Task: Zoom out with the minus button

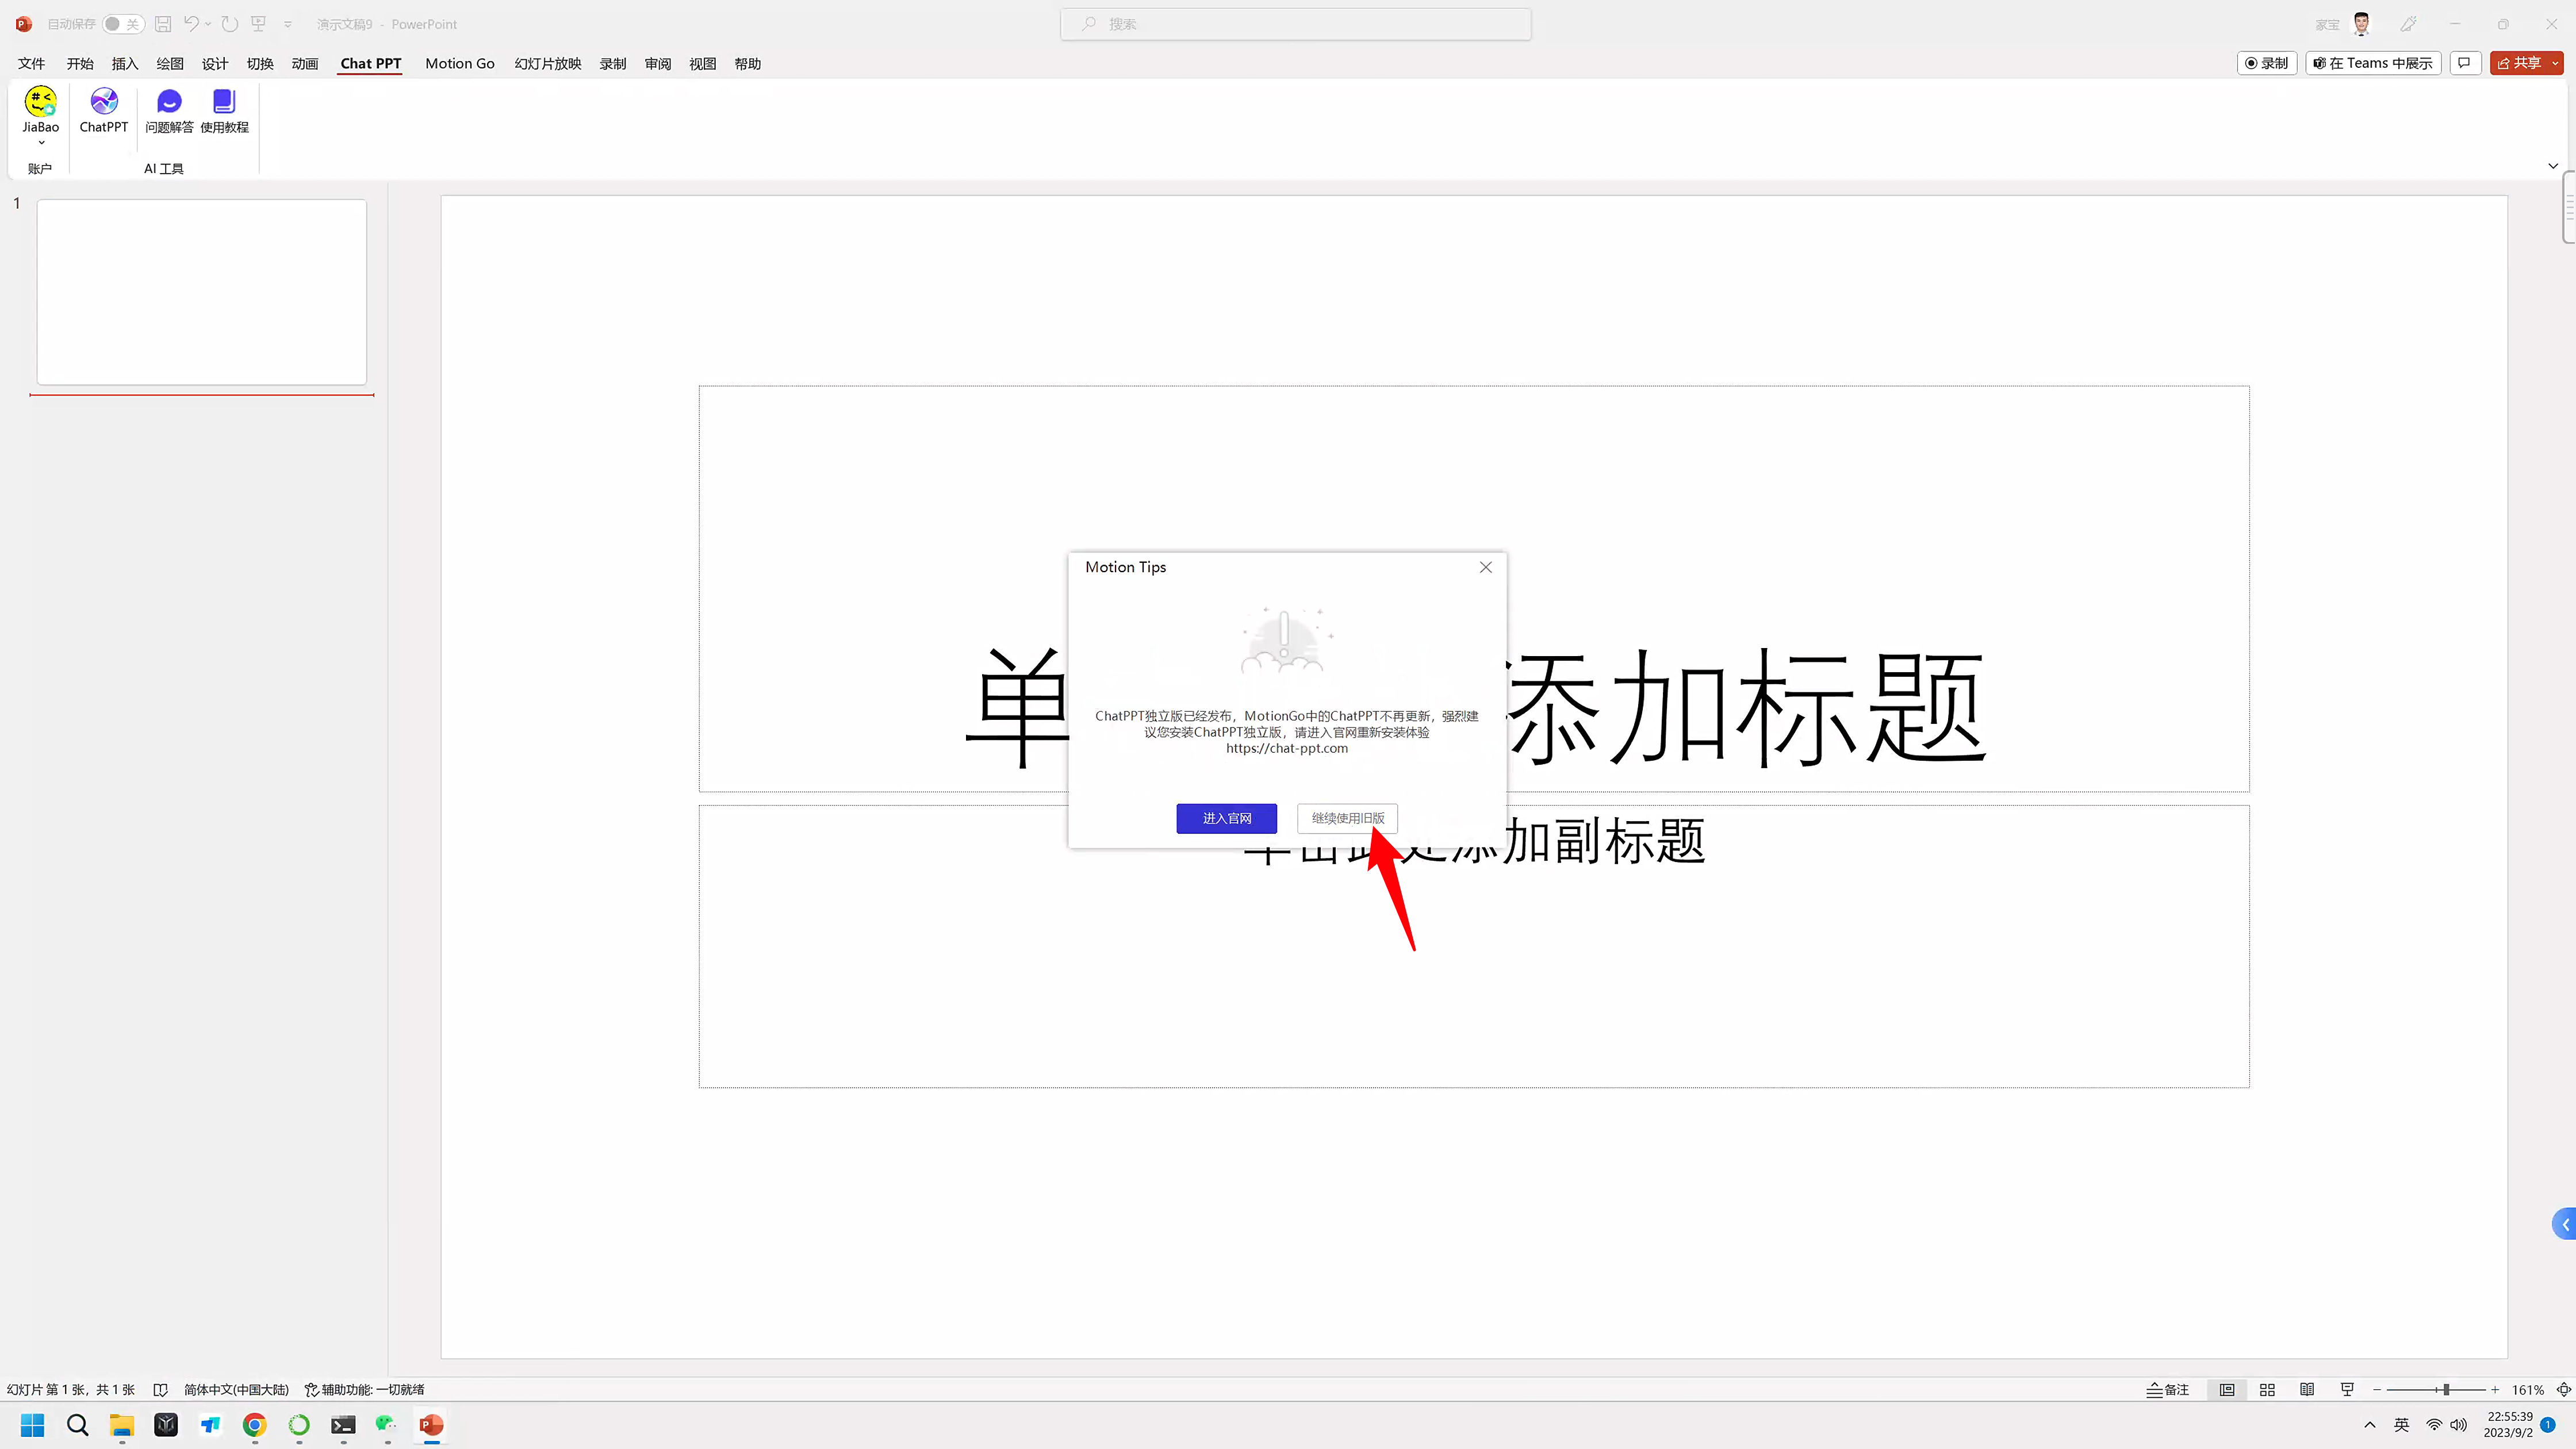Action: (x=2377, y=1390)
